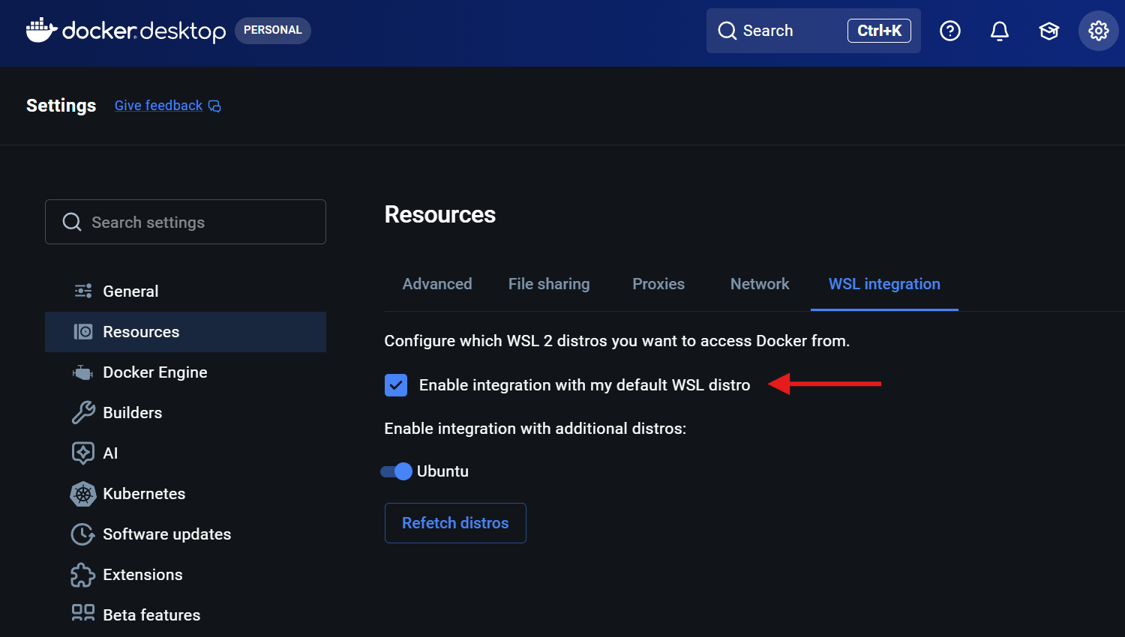Screen dimensions: 1125x637
Task: Click the Software updates clock icon
Action: point(82,534)
